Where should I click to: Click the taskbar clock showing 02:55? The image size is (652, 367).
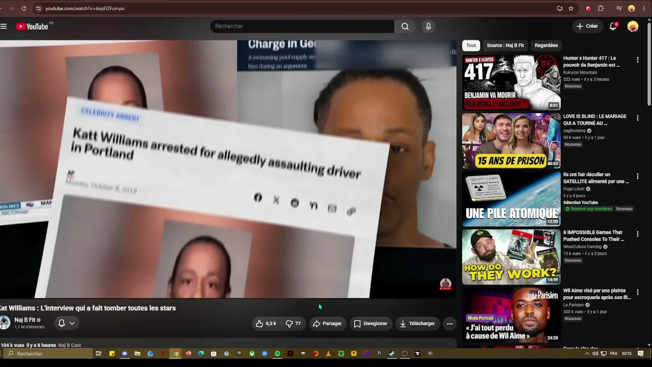pyautogui.click(x=627, y=354)
